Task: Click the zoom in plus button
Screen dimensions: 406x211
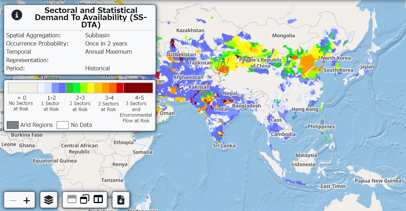Action: (x=27, y=201)
